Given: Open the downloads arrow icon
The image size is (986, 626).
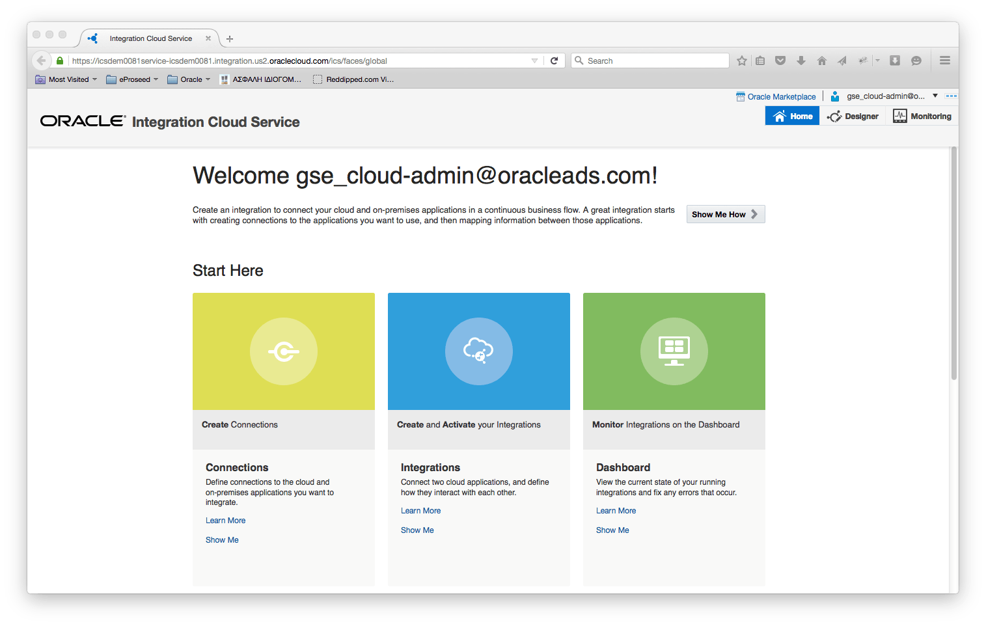Looking at the screenshot, I should pyautogui.click(x=801, y=61).
